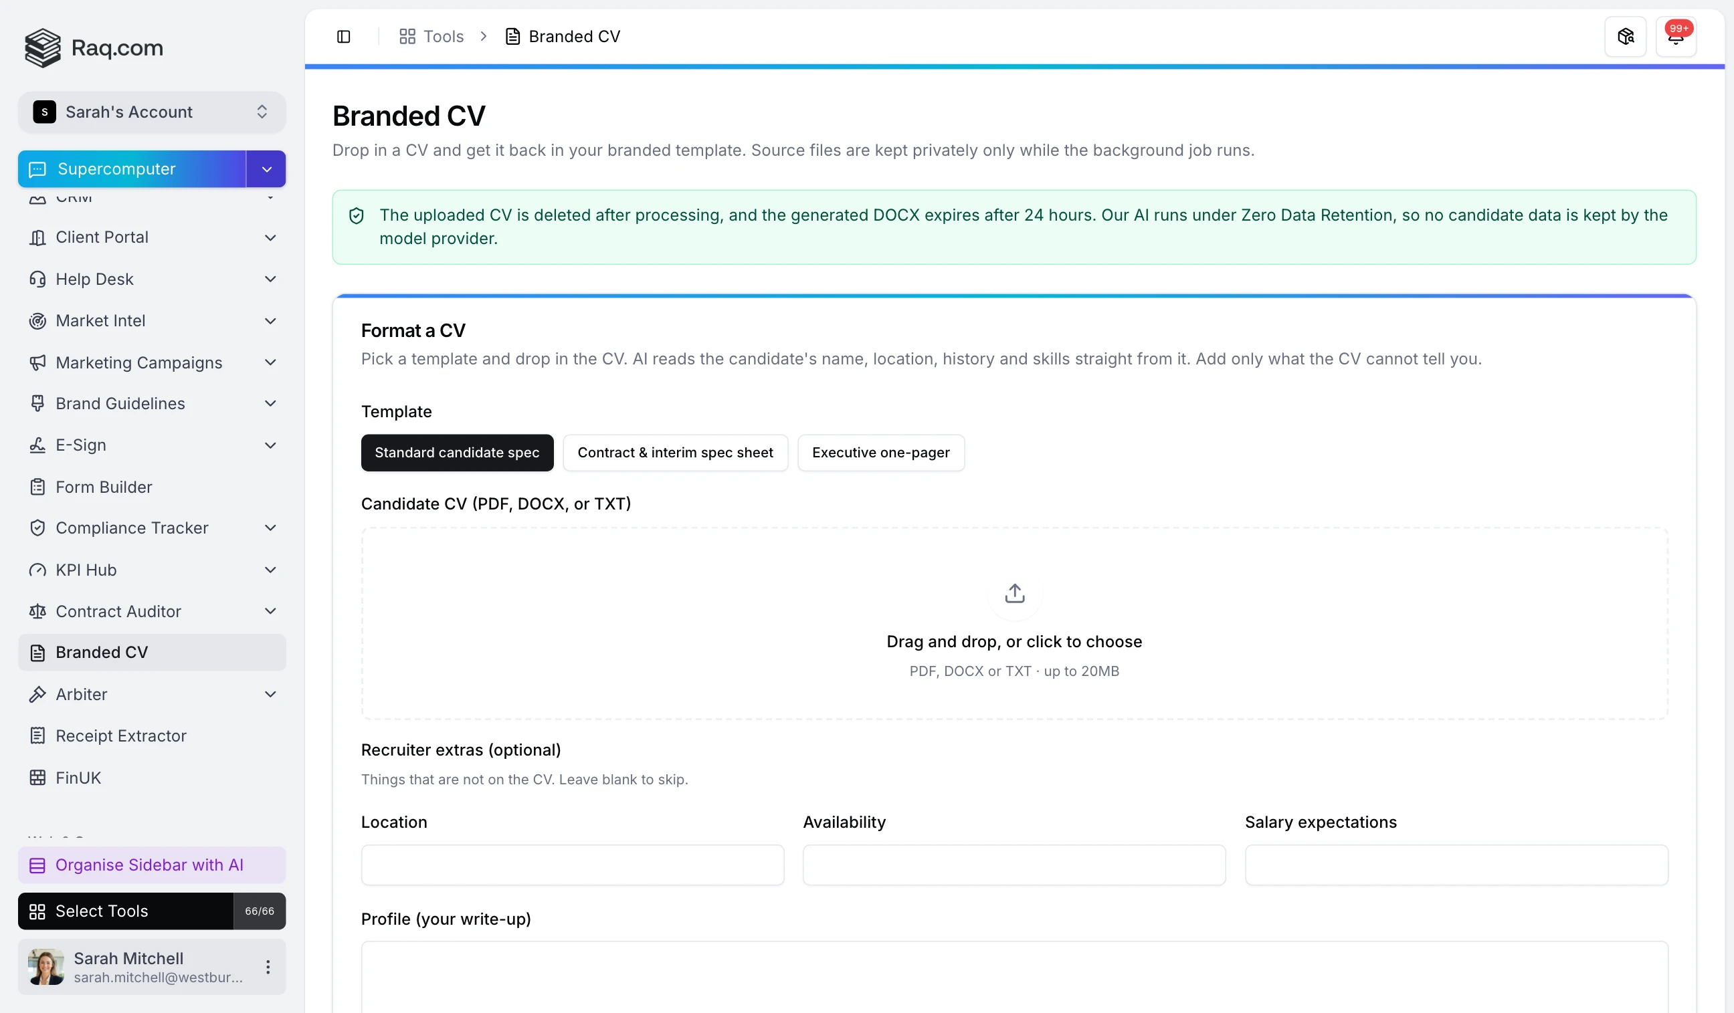Click the FinUK grid icon
The image size is (1734, 1013).
pyautogui.click(x=38, y=778)
